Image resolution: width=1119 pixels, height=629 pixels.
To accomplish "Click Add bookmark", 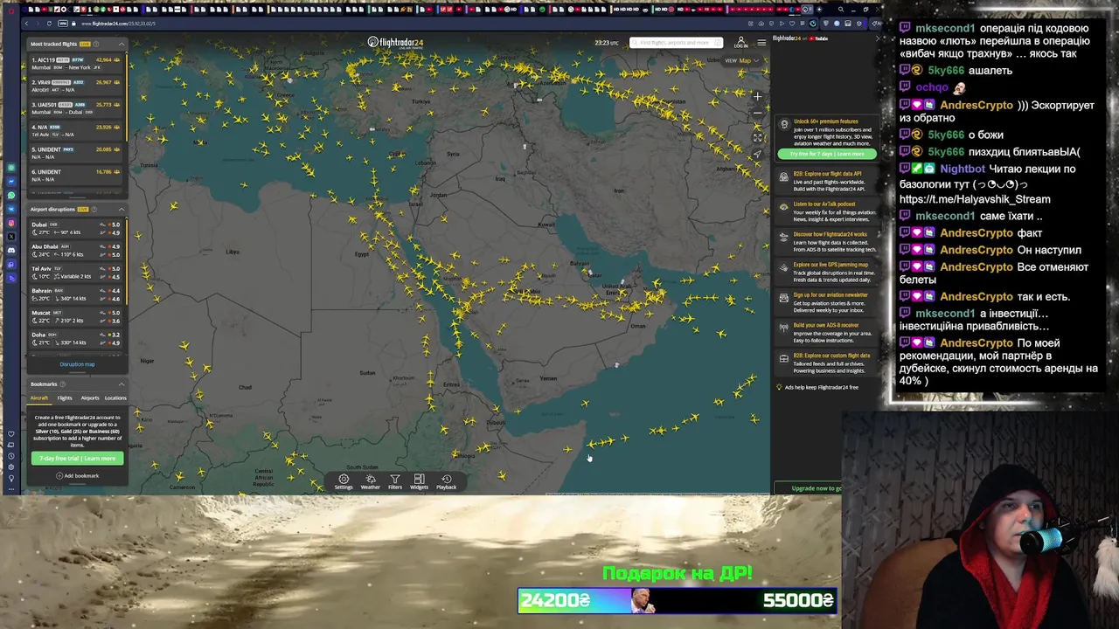I will tap(77, 476).
